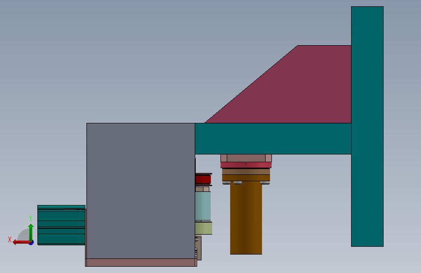Viewport: 421px width, 273px height.
Task: Select the olive green block
Action: tap(203, 228)
